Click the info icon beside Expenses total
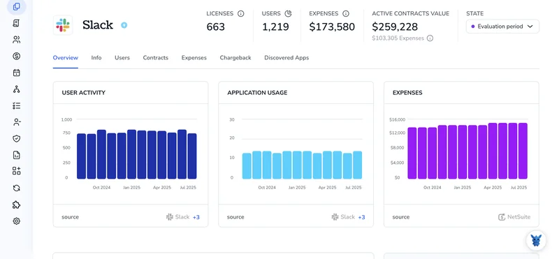The height and width of the screenshot is (259, 559). click(x=345, y=13)
